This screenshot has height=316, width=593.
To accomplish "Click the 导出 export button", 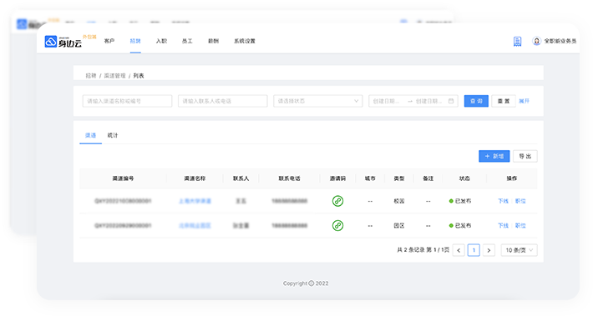I will click(x=525, y=156).
